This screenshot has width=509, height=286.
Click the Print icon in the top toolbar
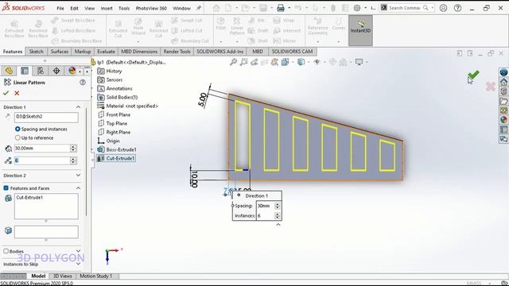[281, 8]
